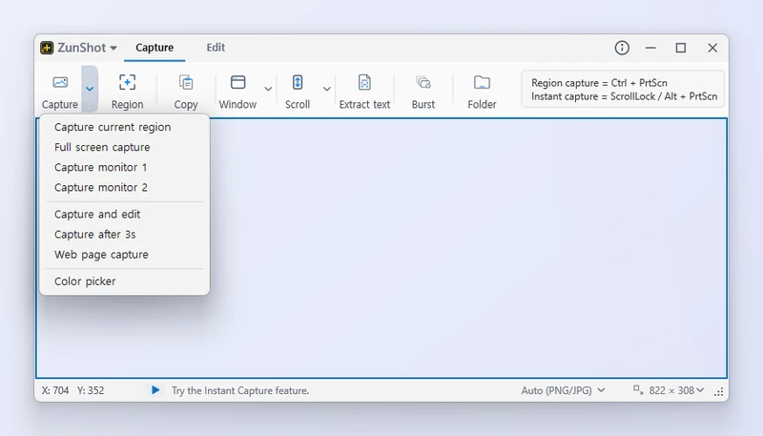Click the shortcut hints box
The image size is (763, 436).
tap(623, 89)
